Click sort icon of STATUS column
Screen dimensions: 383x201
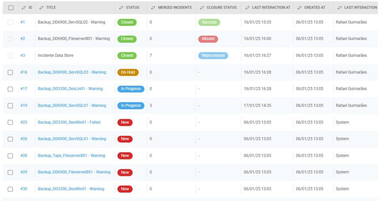121,7
